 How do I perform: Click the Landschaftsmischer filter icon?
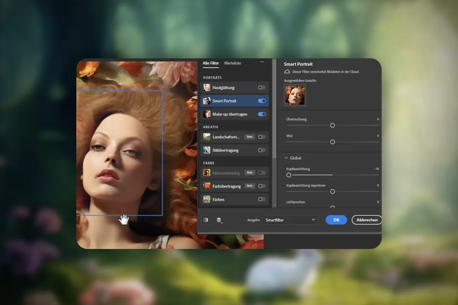pyautogui.click(x=207, y=137)
